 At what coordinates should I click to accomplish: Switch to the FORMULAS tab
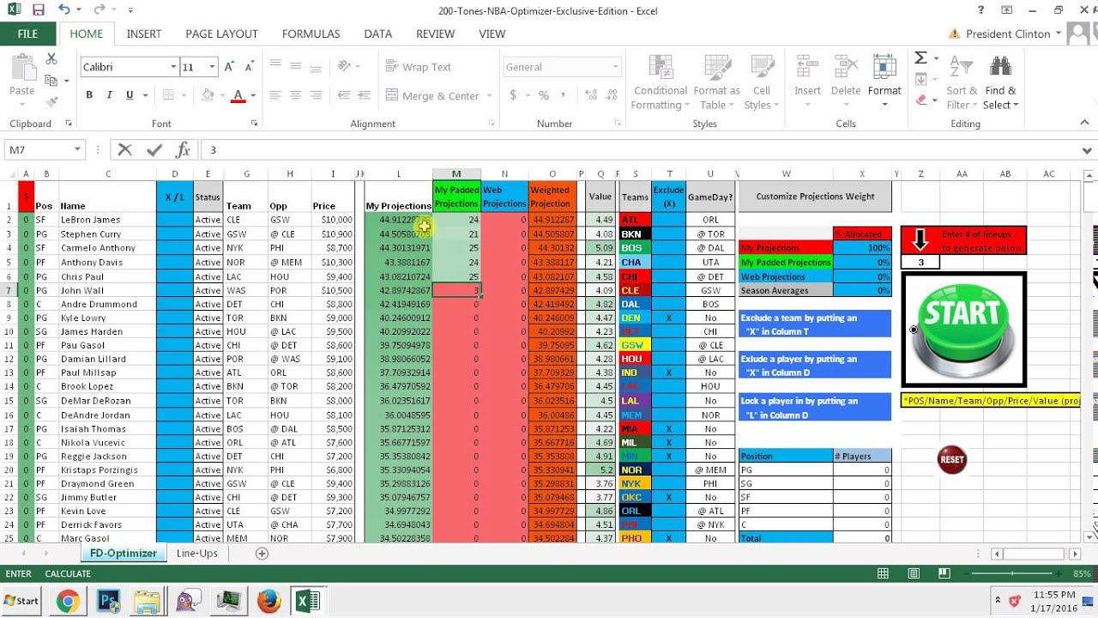311,33
